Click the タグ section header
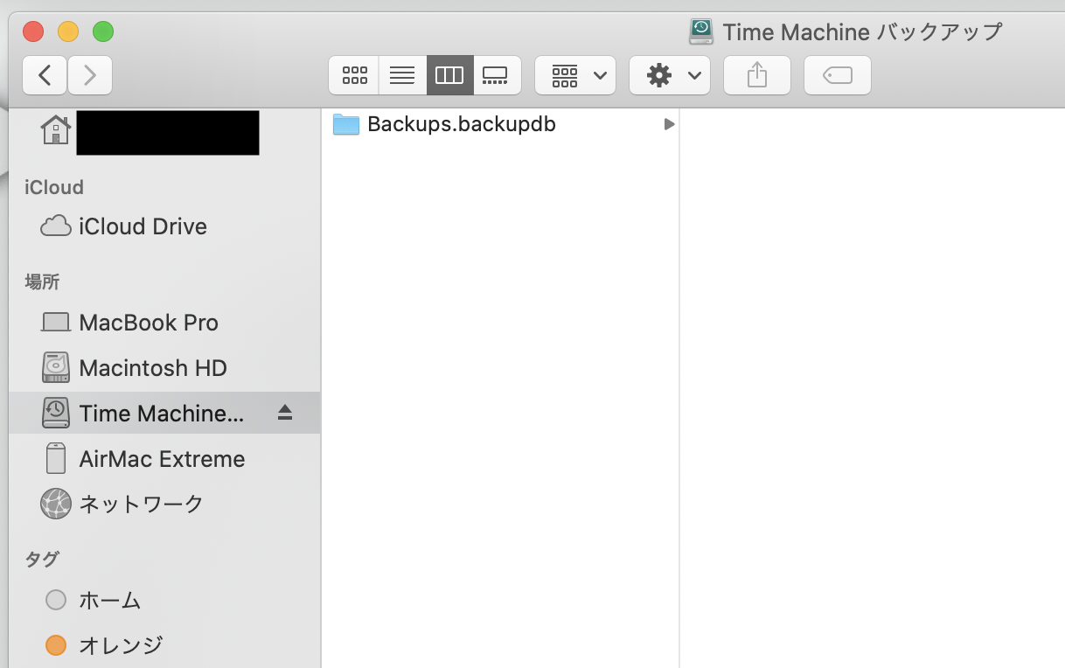Screen dimensions: 1065x668 [42, 560]
